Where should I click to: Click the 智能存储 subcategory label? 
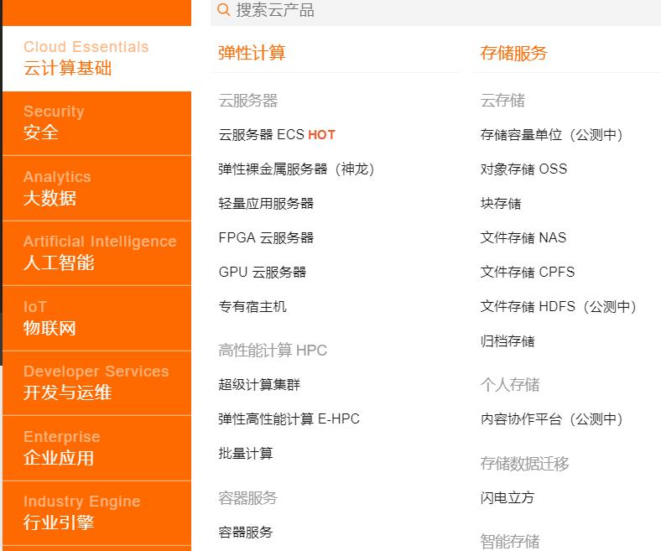[510, 541]
